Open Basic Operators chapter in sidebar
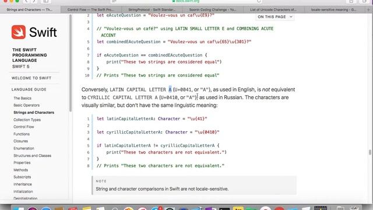The width and height of the screenshot is (373, 210). (26, 105)
